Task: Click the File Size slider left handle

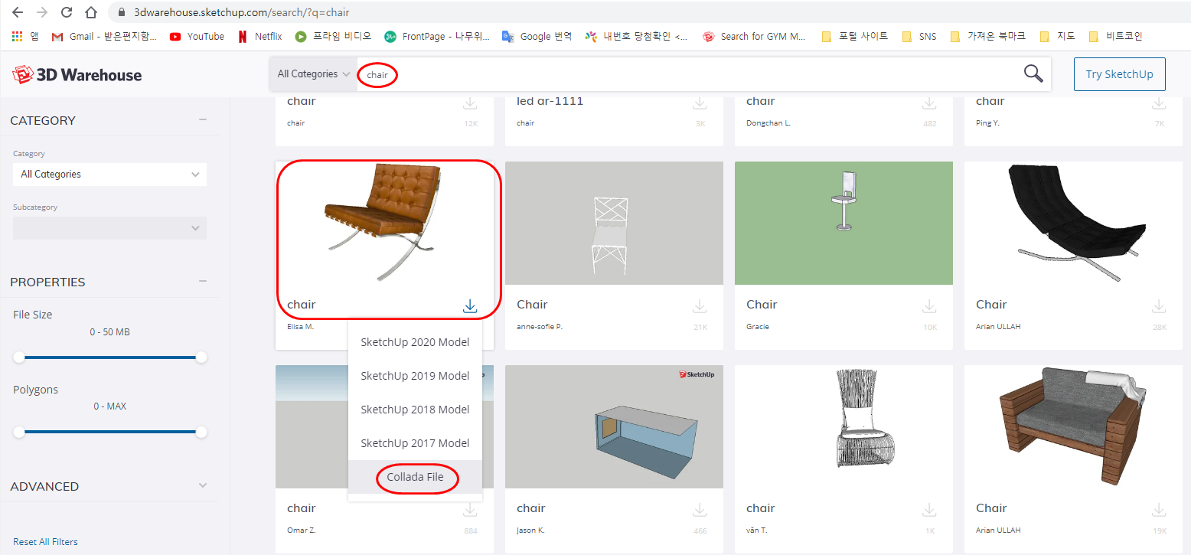Action: click(19, 357)
